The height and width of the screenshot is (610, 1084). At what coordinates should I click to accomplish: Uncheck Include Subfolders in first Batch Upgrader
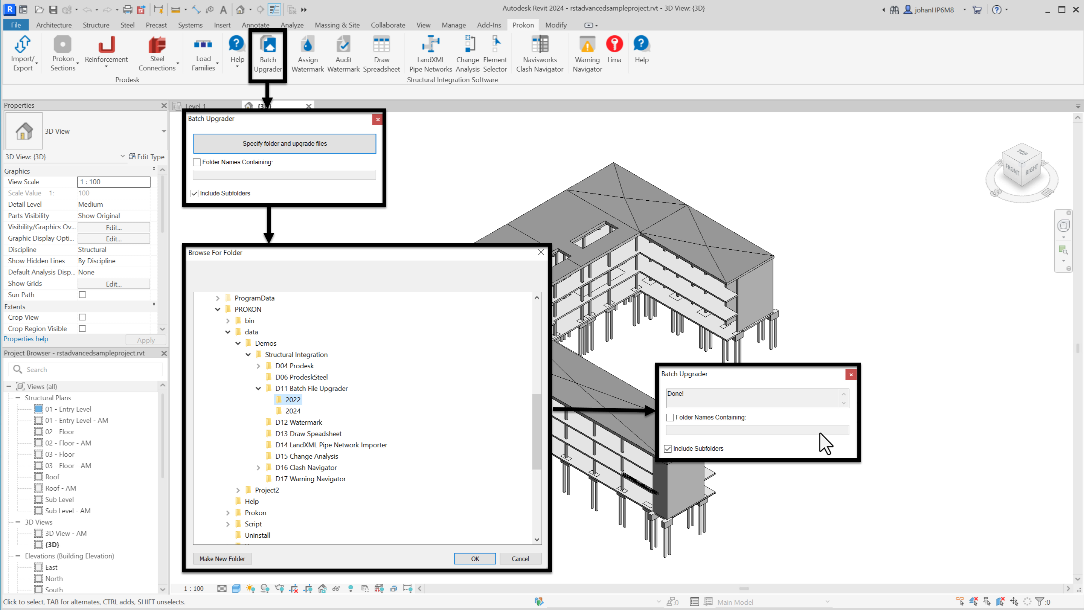pyautogui.click(x=195, y=194)
